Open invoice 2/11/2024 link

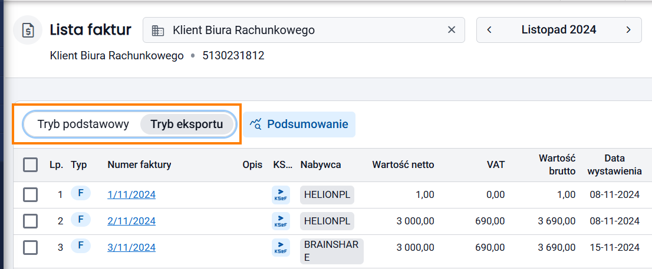(131, 221)
